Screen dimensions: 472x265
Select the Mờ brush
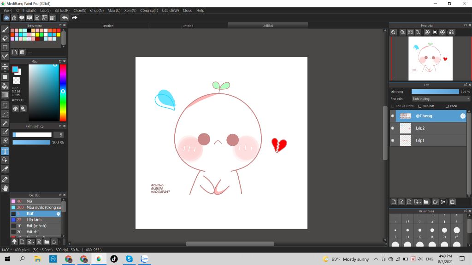36,202
